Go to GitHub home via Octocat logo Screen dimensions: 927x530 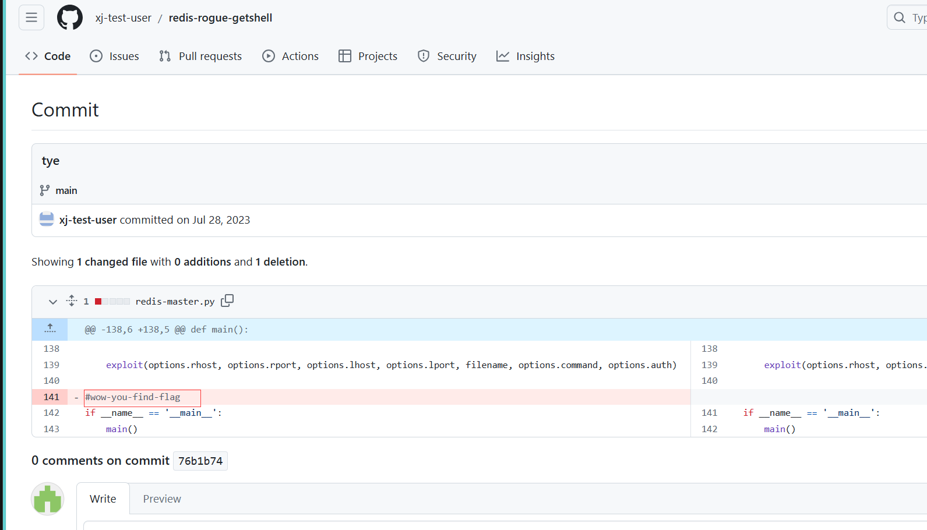70,17
